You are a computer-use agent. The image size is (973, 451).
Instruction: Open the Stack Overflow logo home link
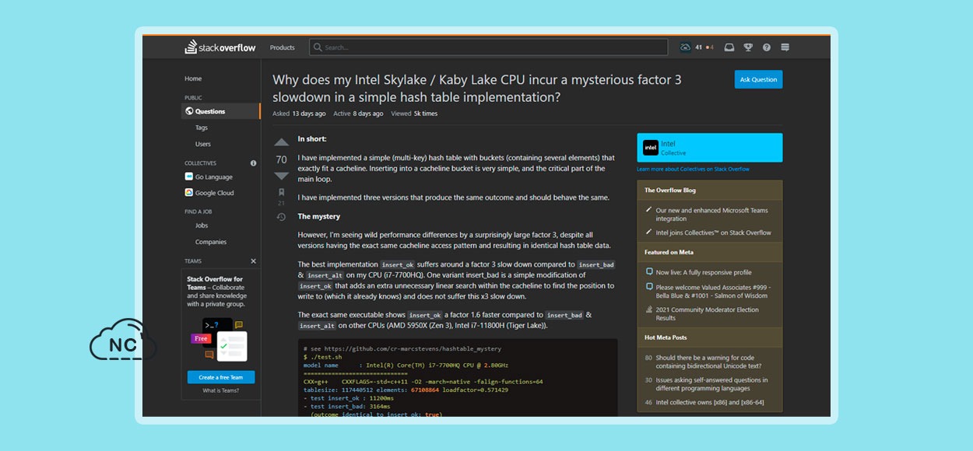click(x=220, y=47)
